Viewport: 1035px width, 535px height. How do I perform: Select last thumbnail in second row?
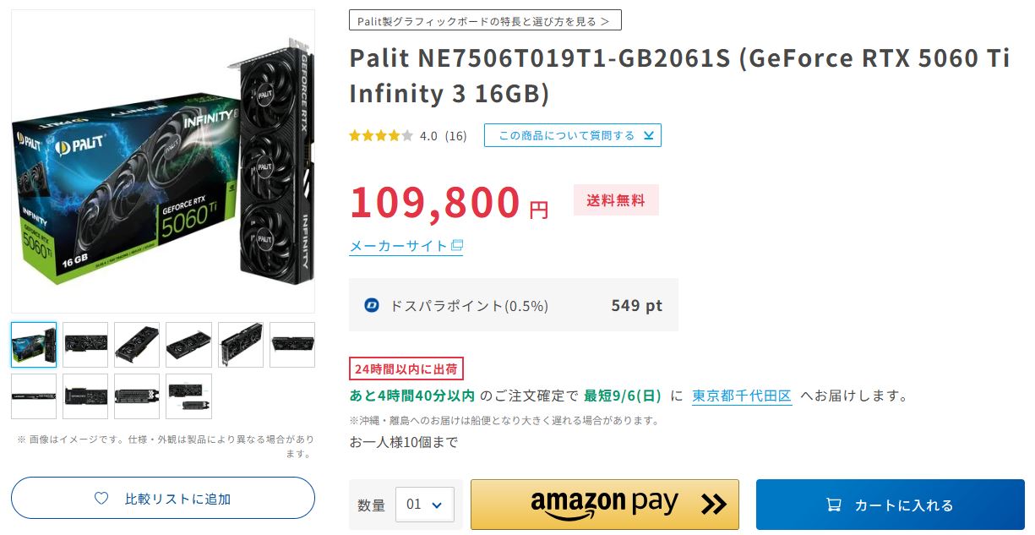[188, 396]
